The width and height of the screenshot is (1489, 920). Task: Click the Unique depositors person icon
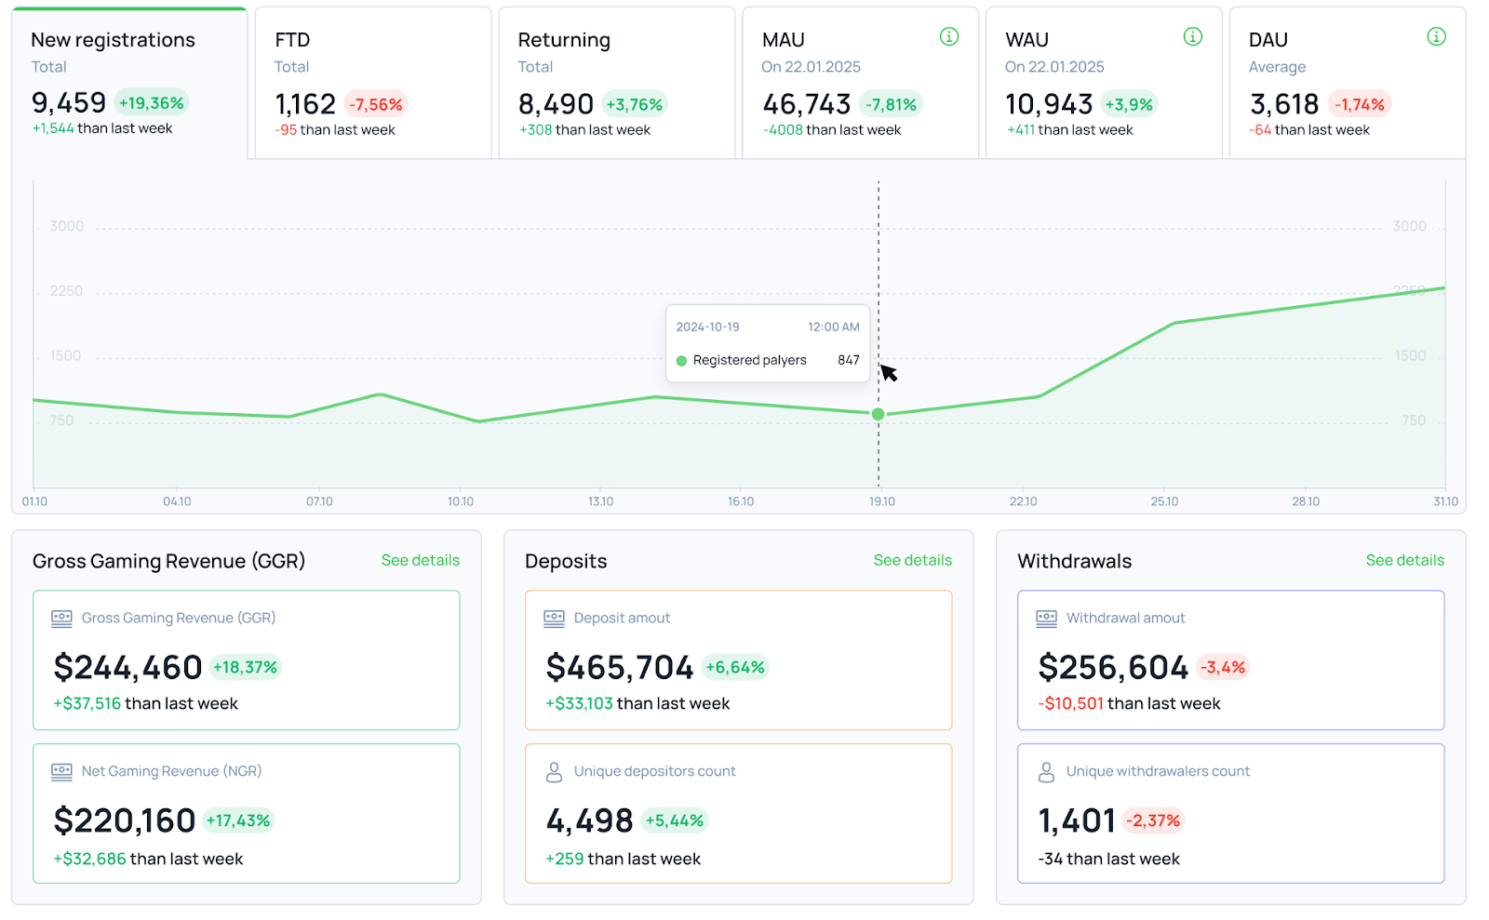pyautogui.click(x=554, y=772)
